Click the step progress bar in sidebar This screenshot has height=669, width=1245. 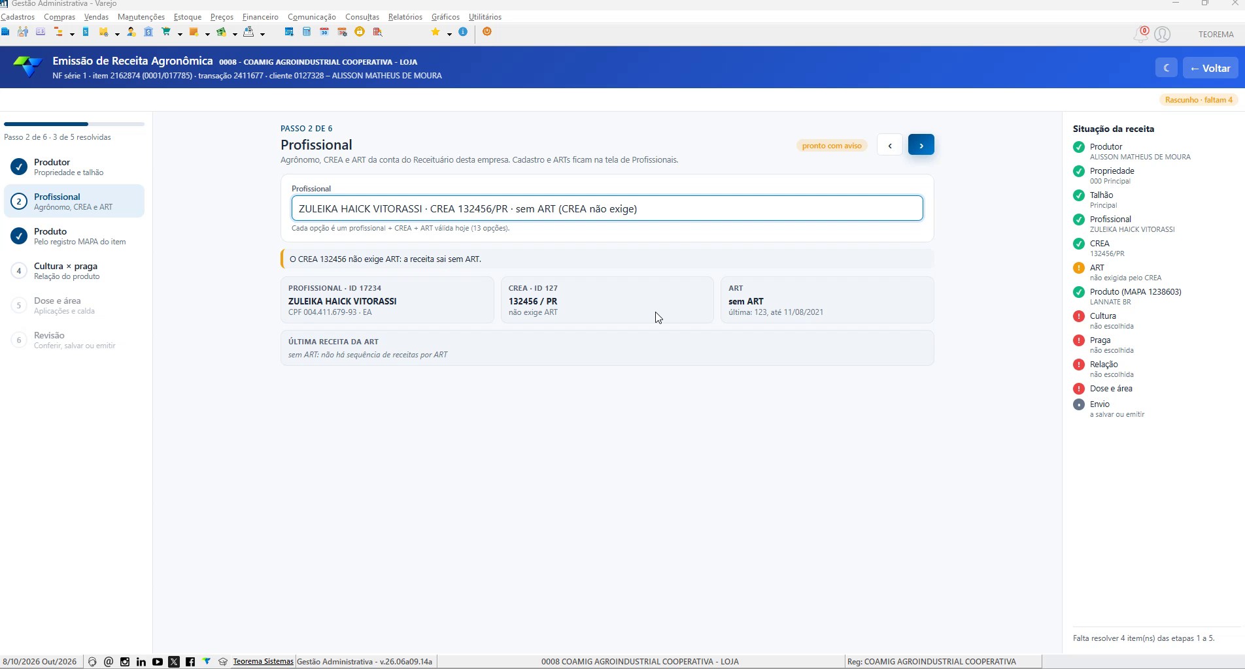(x=74, y=123)
